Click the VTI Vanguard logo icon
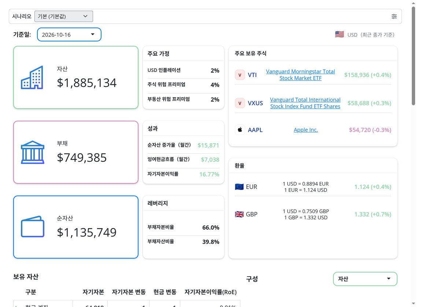 tap(240, 75)
